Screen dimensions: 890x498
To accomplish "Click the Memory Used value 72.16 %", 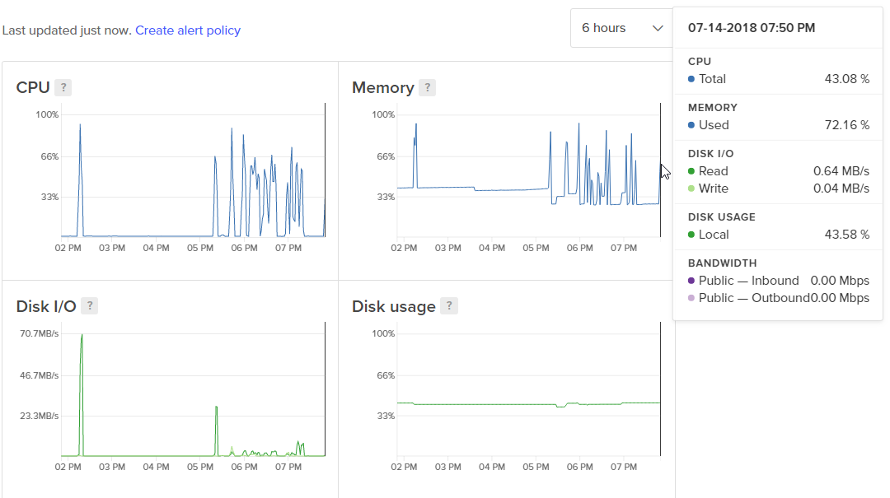I will [x=847, y=125].
